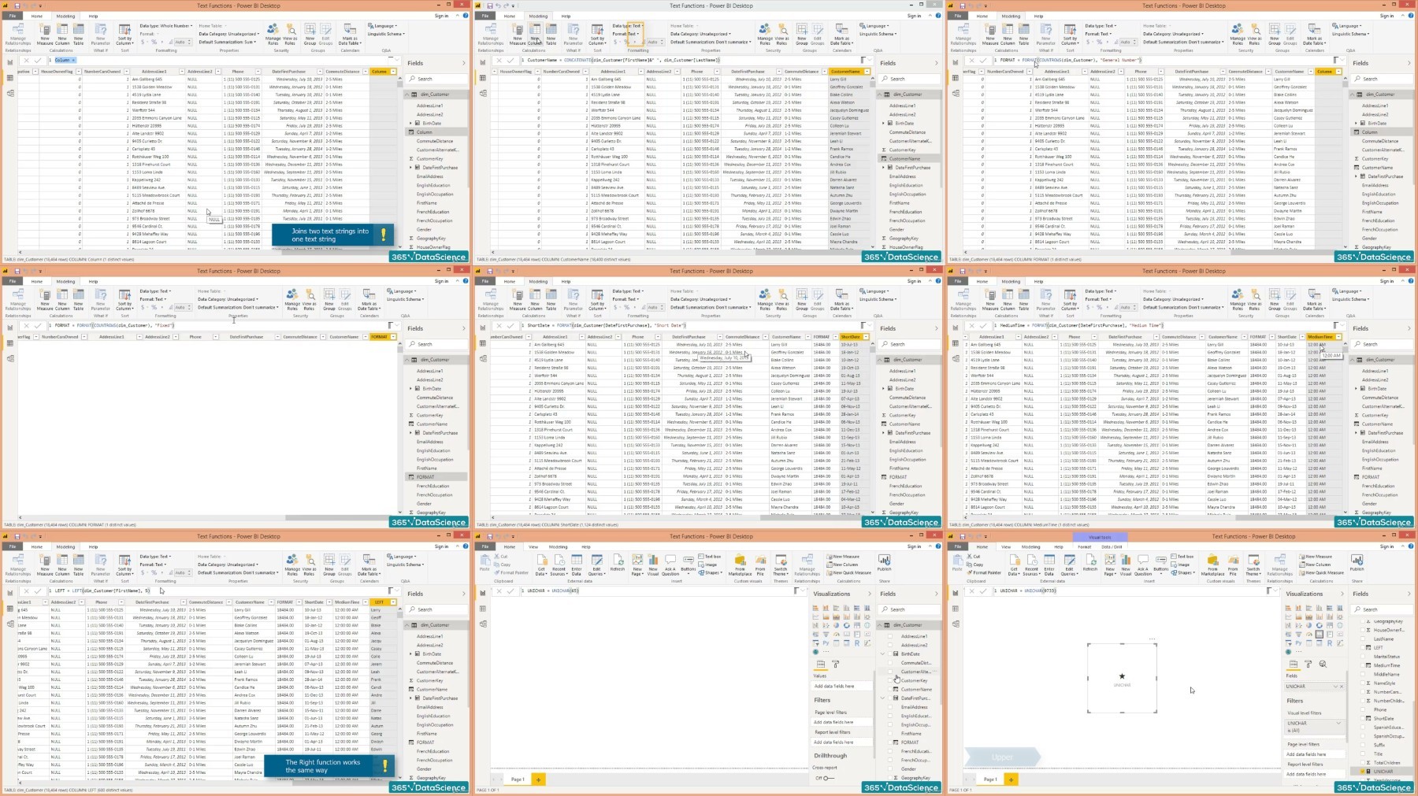The image size is (1418, 796).
Task: Click Ask A Question in bottom-middle window
Action: pos(670,565)
